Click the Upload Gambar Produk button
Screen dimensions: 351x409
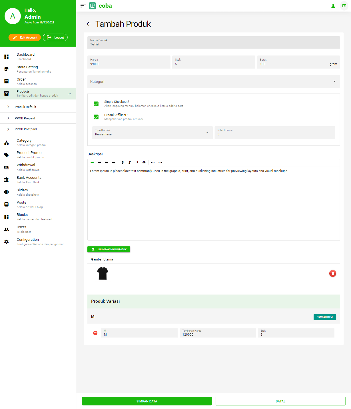click(x=109, y=249)
